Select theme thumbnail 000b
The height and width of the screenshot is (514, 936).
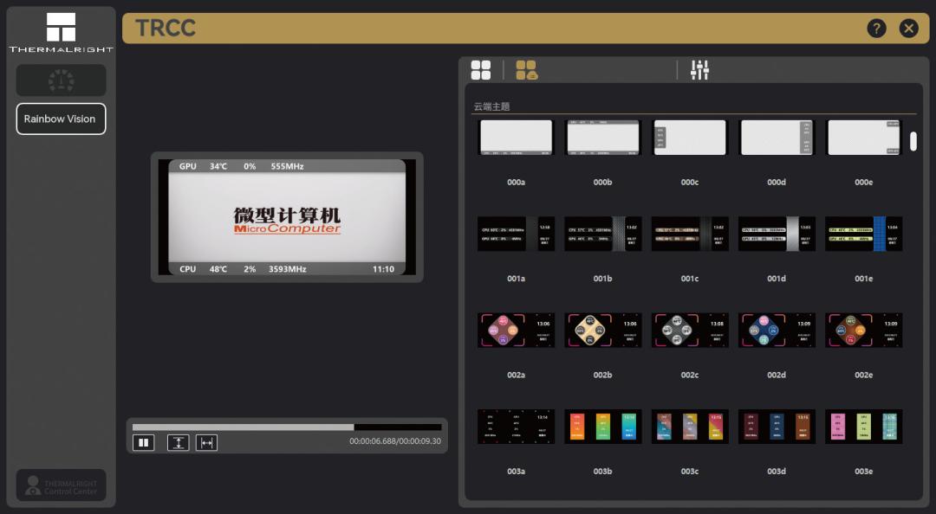pyautogui.click(x=603, y=138)
